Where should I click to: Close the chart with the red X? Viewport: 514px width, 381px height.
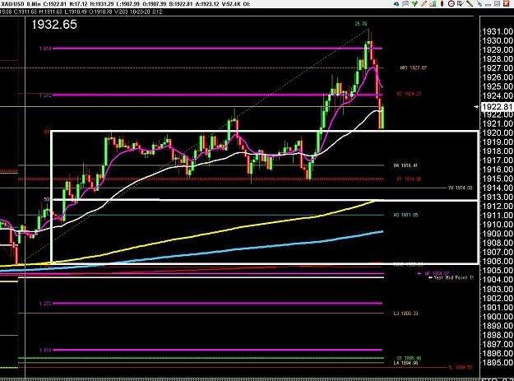point(507,3)
